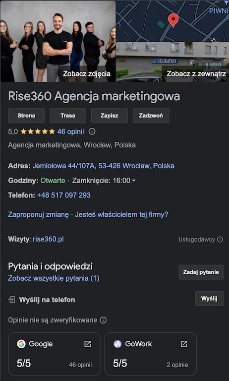
Task: Click the Strona button
Action: click(26, 116)
